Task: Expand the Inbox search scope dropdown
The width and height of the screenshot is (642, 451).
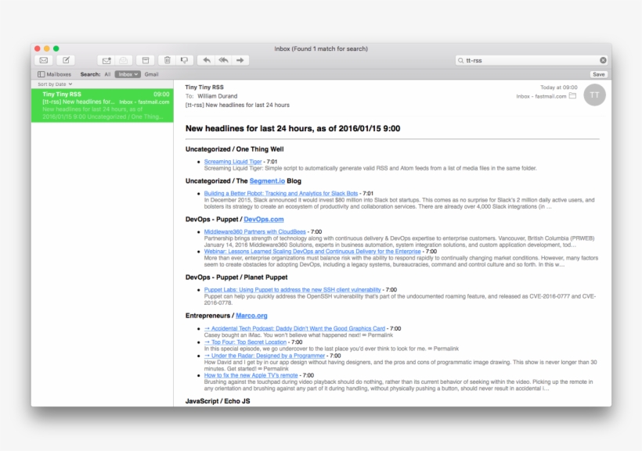Action: coord(128,74)
